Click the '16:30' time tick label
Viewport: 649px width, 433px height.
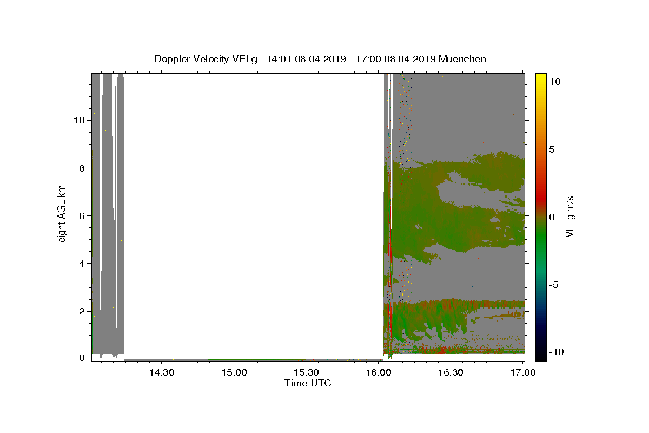tap(451, 373)
